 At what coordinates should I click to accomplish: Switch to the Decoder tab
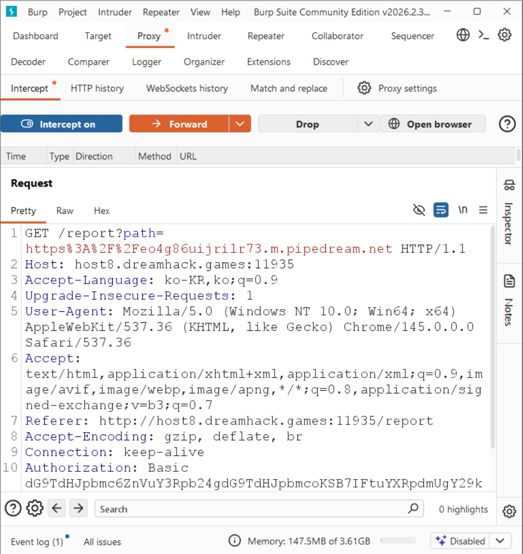click(x=28, y=62)
